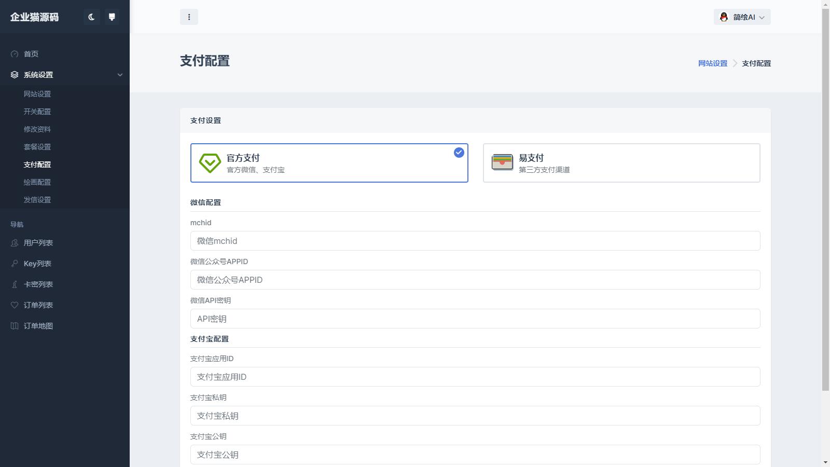Click the 网站设置 breadcrumb link
Image resolution: width=830 pixels, height=467 pixels.
pyautogui.click(x=712, y=63)
